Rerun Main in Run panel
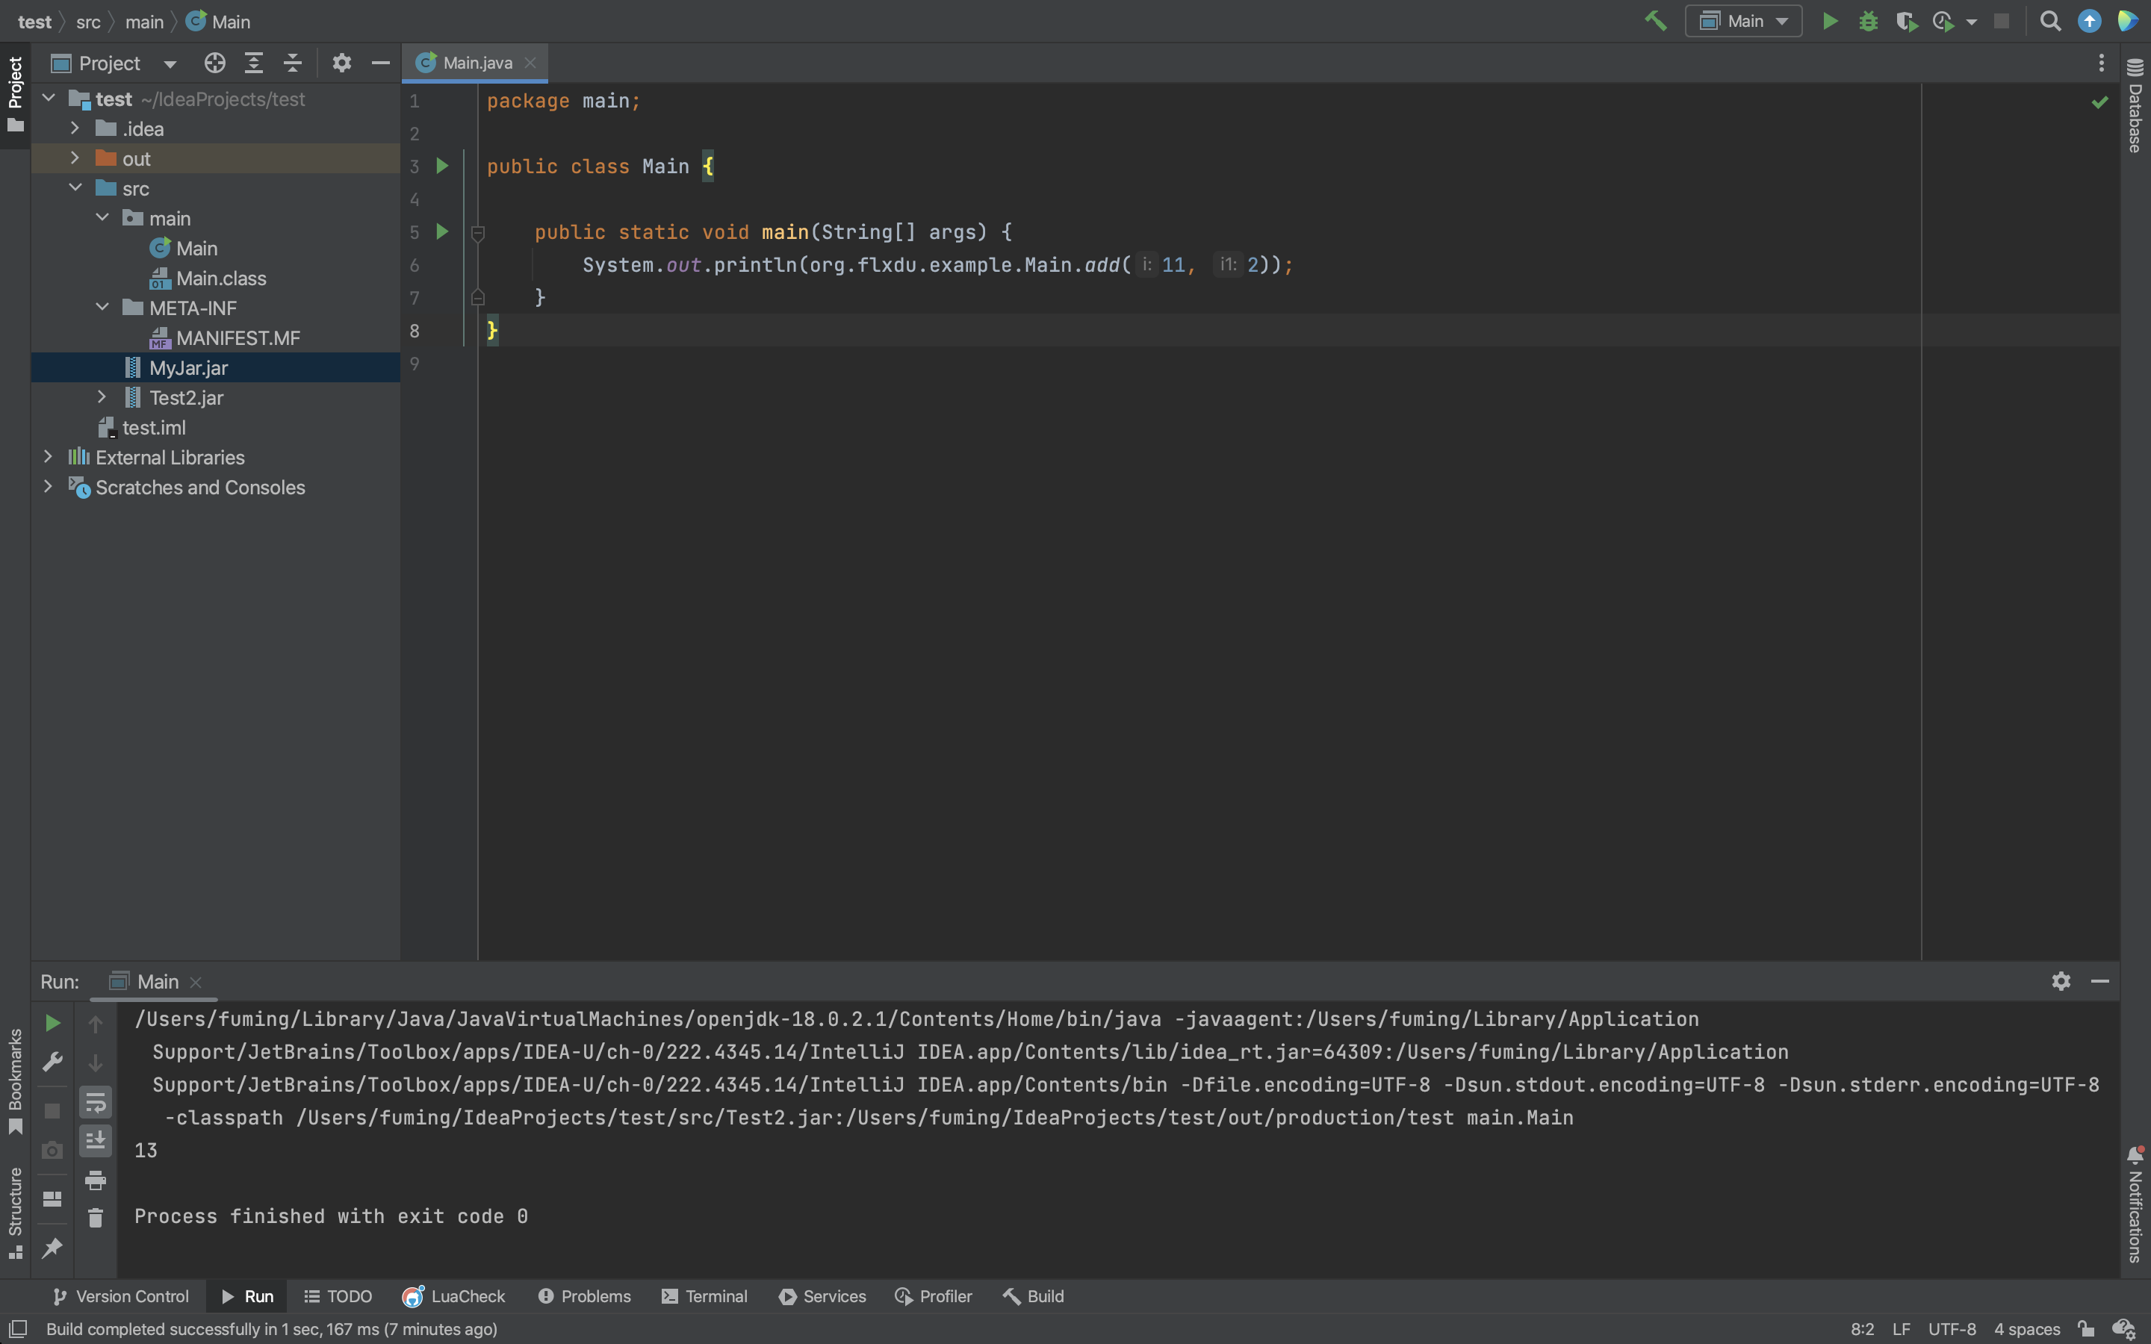This screenshot has width=2151, height=1344. point(52,1023)
